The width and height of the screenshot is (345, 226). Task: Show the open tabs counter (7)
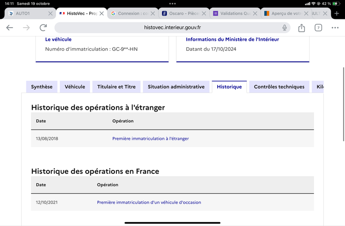[x=318, y=28]
